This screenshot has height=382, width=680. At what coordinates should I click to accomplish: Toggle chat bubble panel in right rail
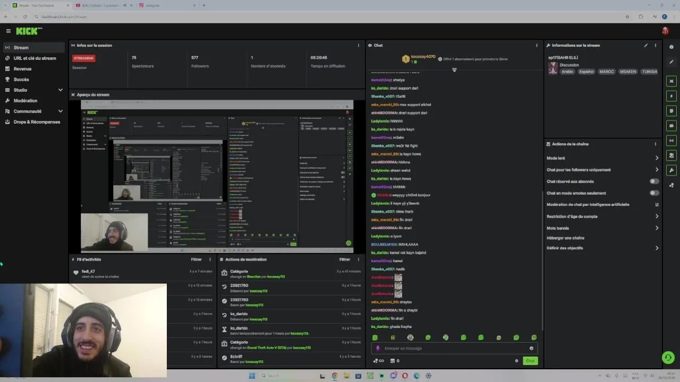[x=671, y=126]
